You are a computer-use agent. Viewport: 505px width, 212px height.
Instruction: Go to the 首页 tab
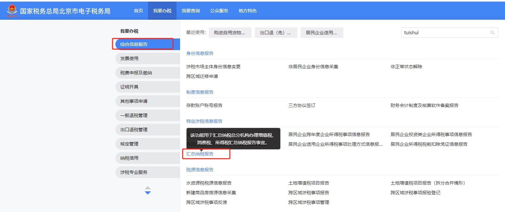pos(138,11)
